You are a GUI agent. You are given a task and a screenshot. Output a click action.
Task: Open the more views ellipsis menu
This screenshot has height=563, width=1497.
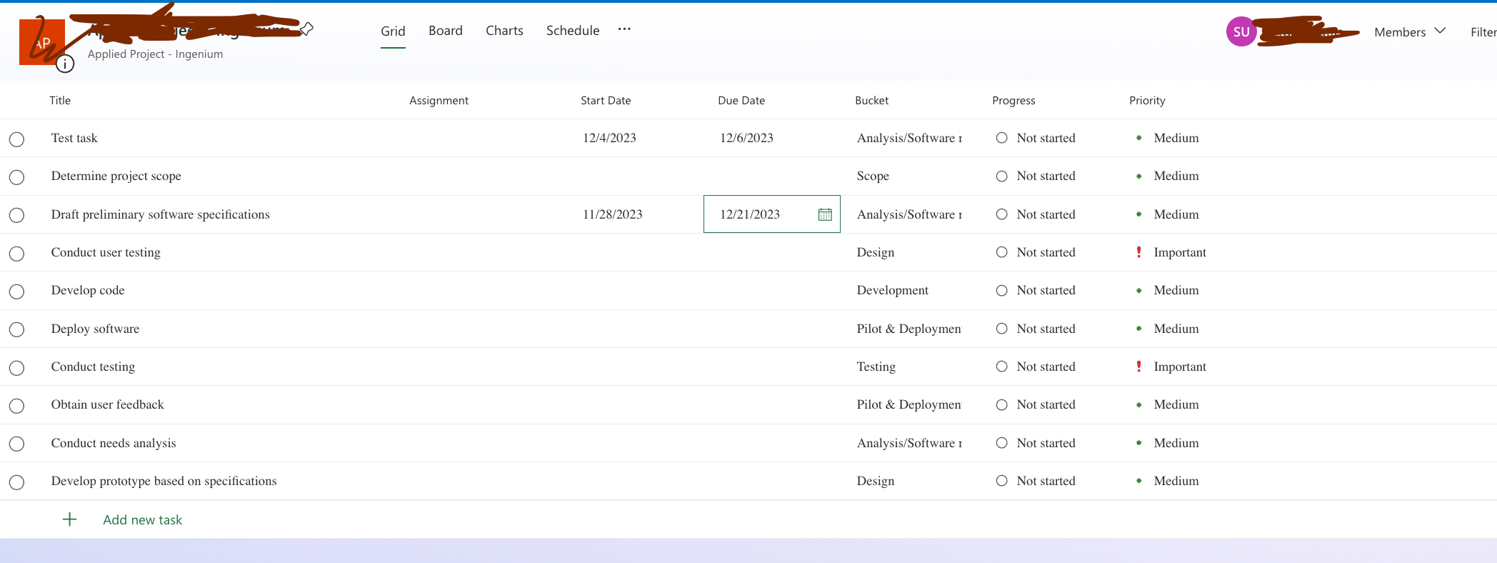pyautogui.click(x=624, y=29)
